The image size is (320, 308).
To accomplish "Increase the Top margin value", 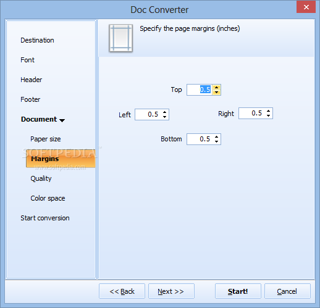I will tap(216, 87).
